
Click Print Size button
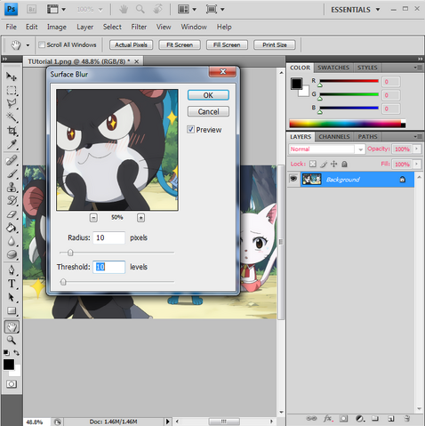click(x=275, y=45)
